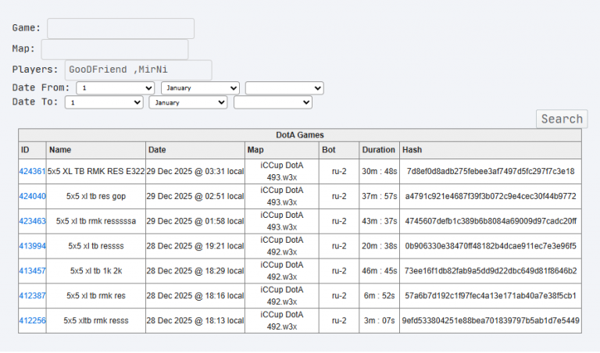The width and height of the screenshot is (600, 353).
Task: Open game ID 424361 link
Action: coord(33,171)
